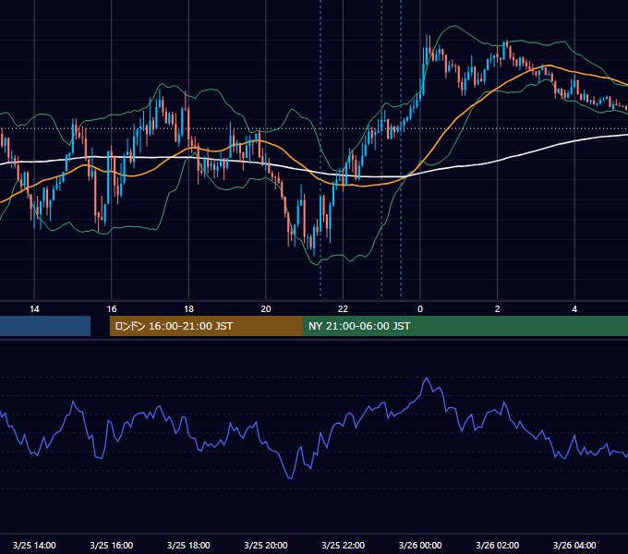Click the 3/25 20:00 date label
Screen dimensions: 628x554
pyautogui.click(x=266, y=545)
